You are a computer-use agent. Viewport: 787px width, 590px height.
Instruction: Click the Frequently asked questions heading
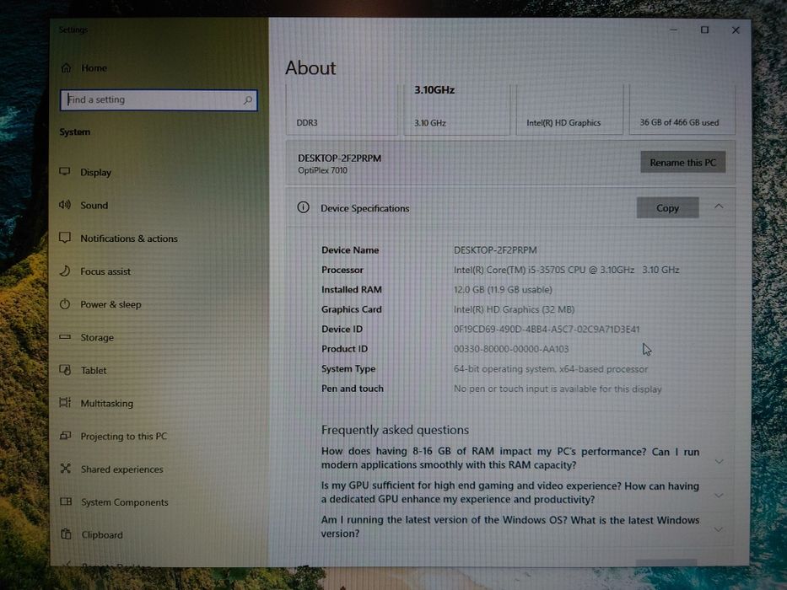pos(395,430)
